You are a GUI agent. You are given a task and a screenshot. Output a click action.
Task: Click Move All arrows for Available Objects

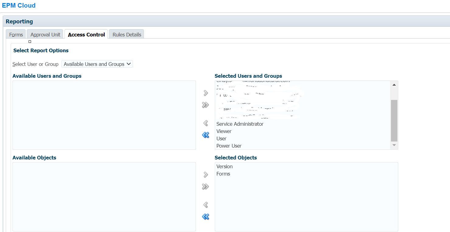pos(206,187)
